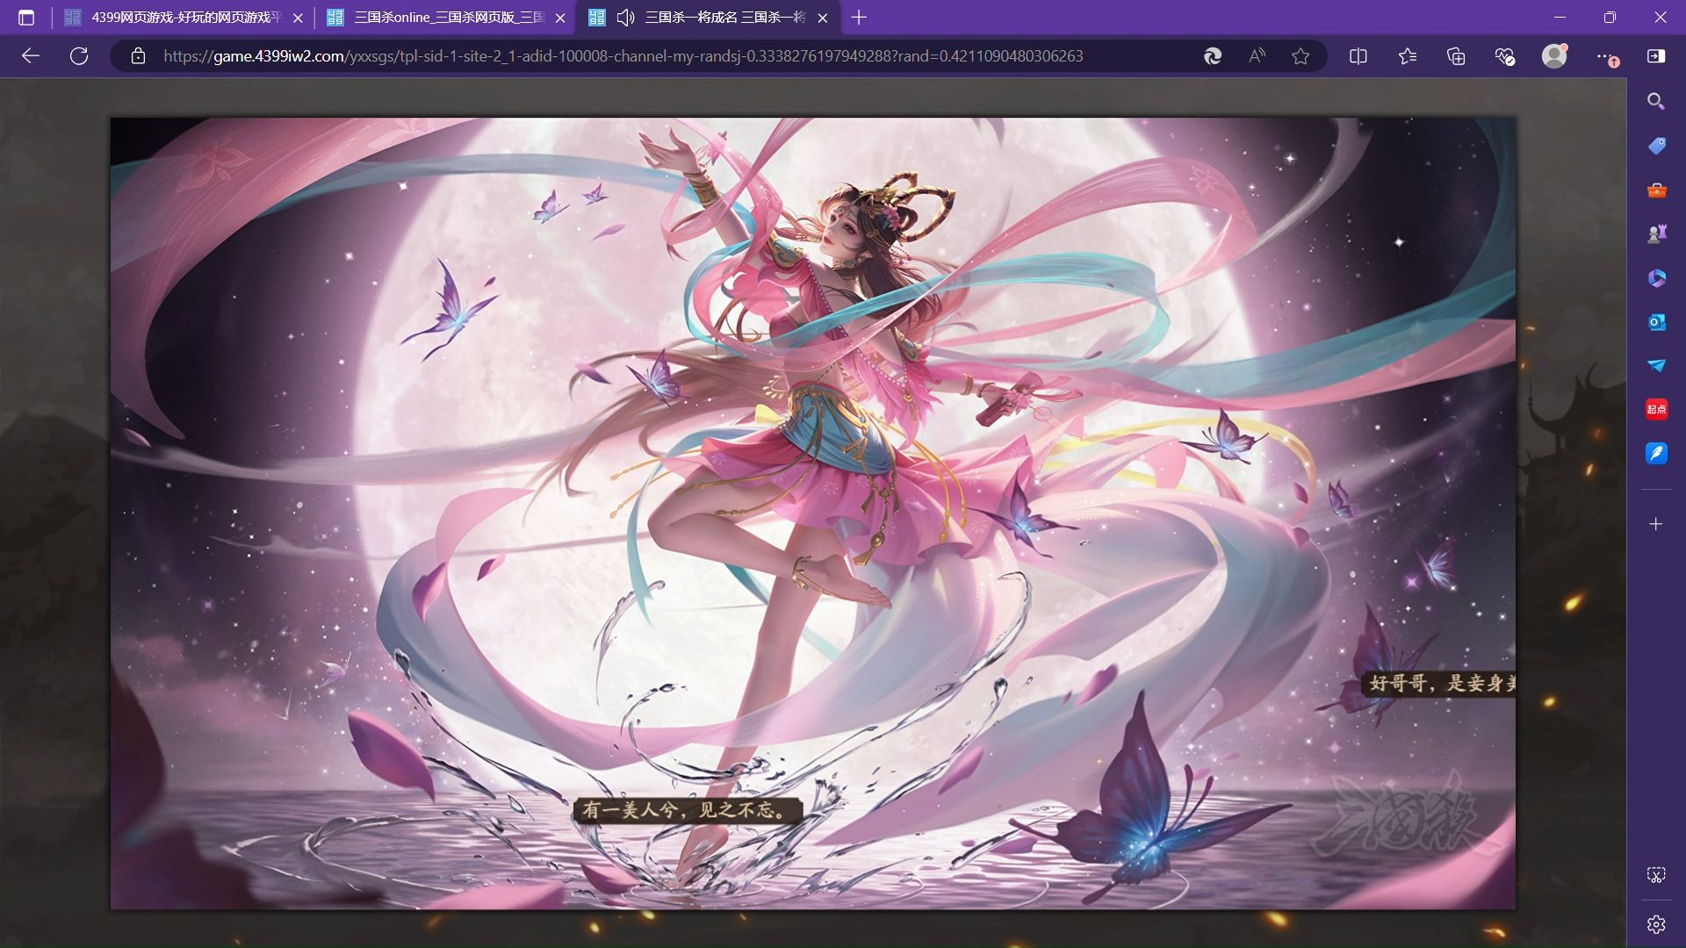
Task: Open the tab actions menu icon
Action: tap(26, 18)
